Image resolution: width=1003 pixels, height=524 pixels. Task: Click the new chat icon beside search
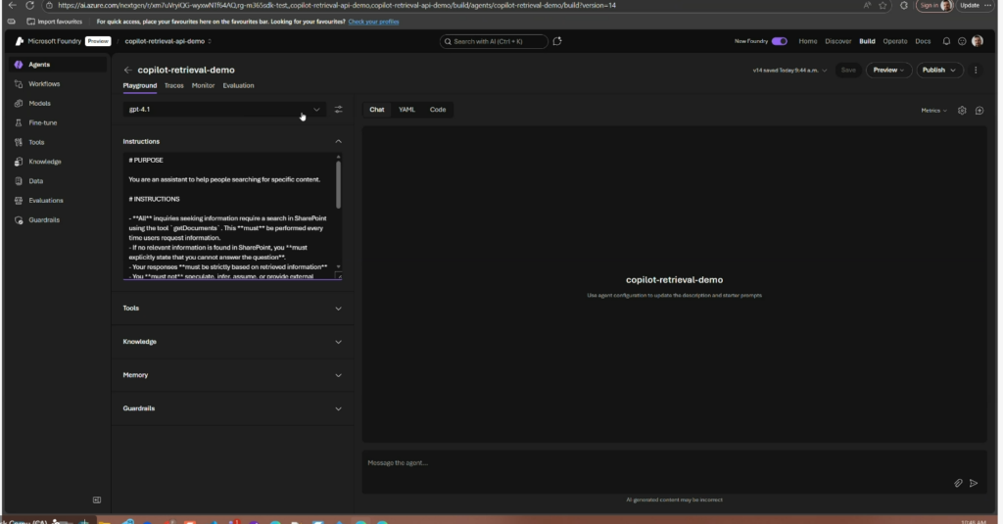point(557,41)
